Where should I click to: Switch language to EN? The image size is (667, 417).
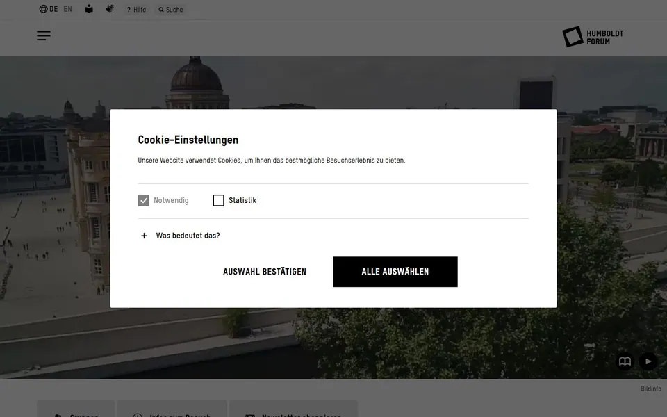pyautogui.click(x=67, y=9)
